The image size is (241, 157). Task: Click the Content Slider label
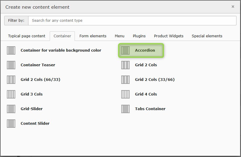(x=35, y=124)
